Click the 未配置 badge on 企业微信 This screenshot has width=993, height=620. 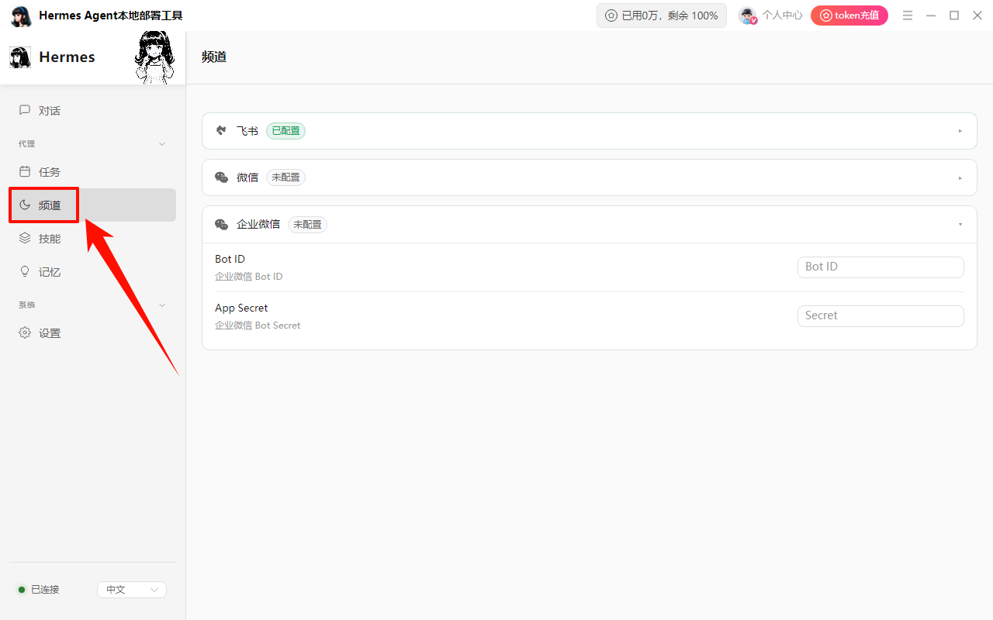[307, 225]
